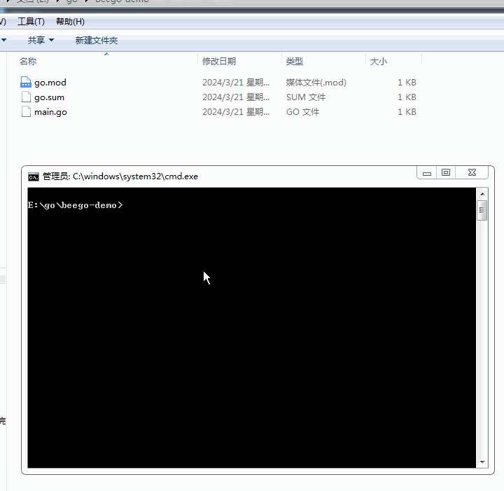Click the 媒体文件(.mod) type cell
The height and width of the screenshot is (491, 504).
tap(316, 83)
